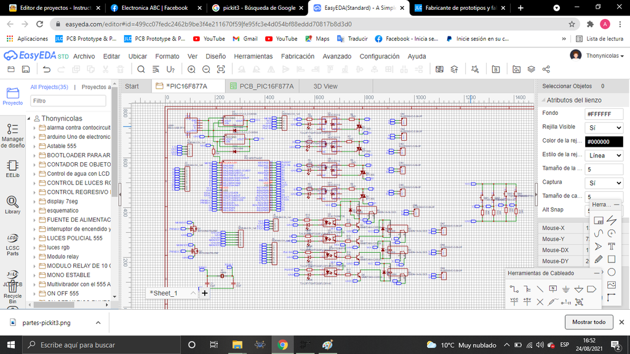Select the GND ground symbol tool
The height and width of the screenshot is (354, 630).
[x=565, y=288]
